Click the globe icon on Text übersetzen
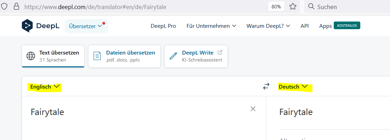Image resolution: width=390 pixels, height=140 pixels. 31,56
